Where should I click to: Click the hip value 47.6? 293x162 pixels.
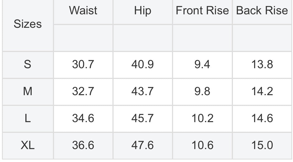click(143, 145)
